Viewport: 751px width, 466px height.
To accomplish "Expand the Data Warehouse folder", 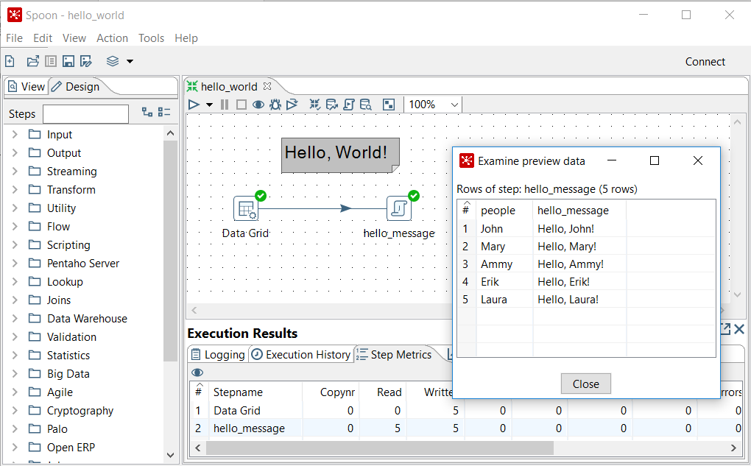I will 15,319.
